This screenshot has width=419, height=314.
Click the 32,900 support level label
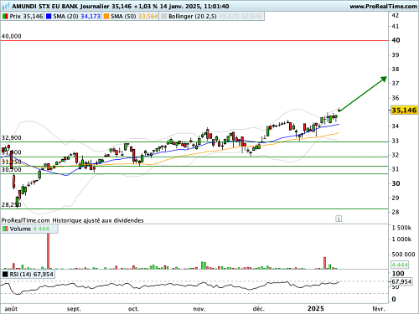tap(11, 138)
